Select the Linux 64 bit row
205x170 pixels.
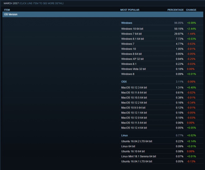(161, 146)
